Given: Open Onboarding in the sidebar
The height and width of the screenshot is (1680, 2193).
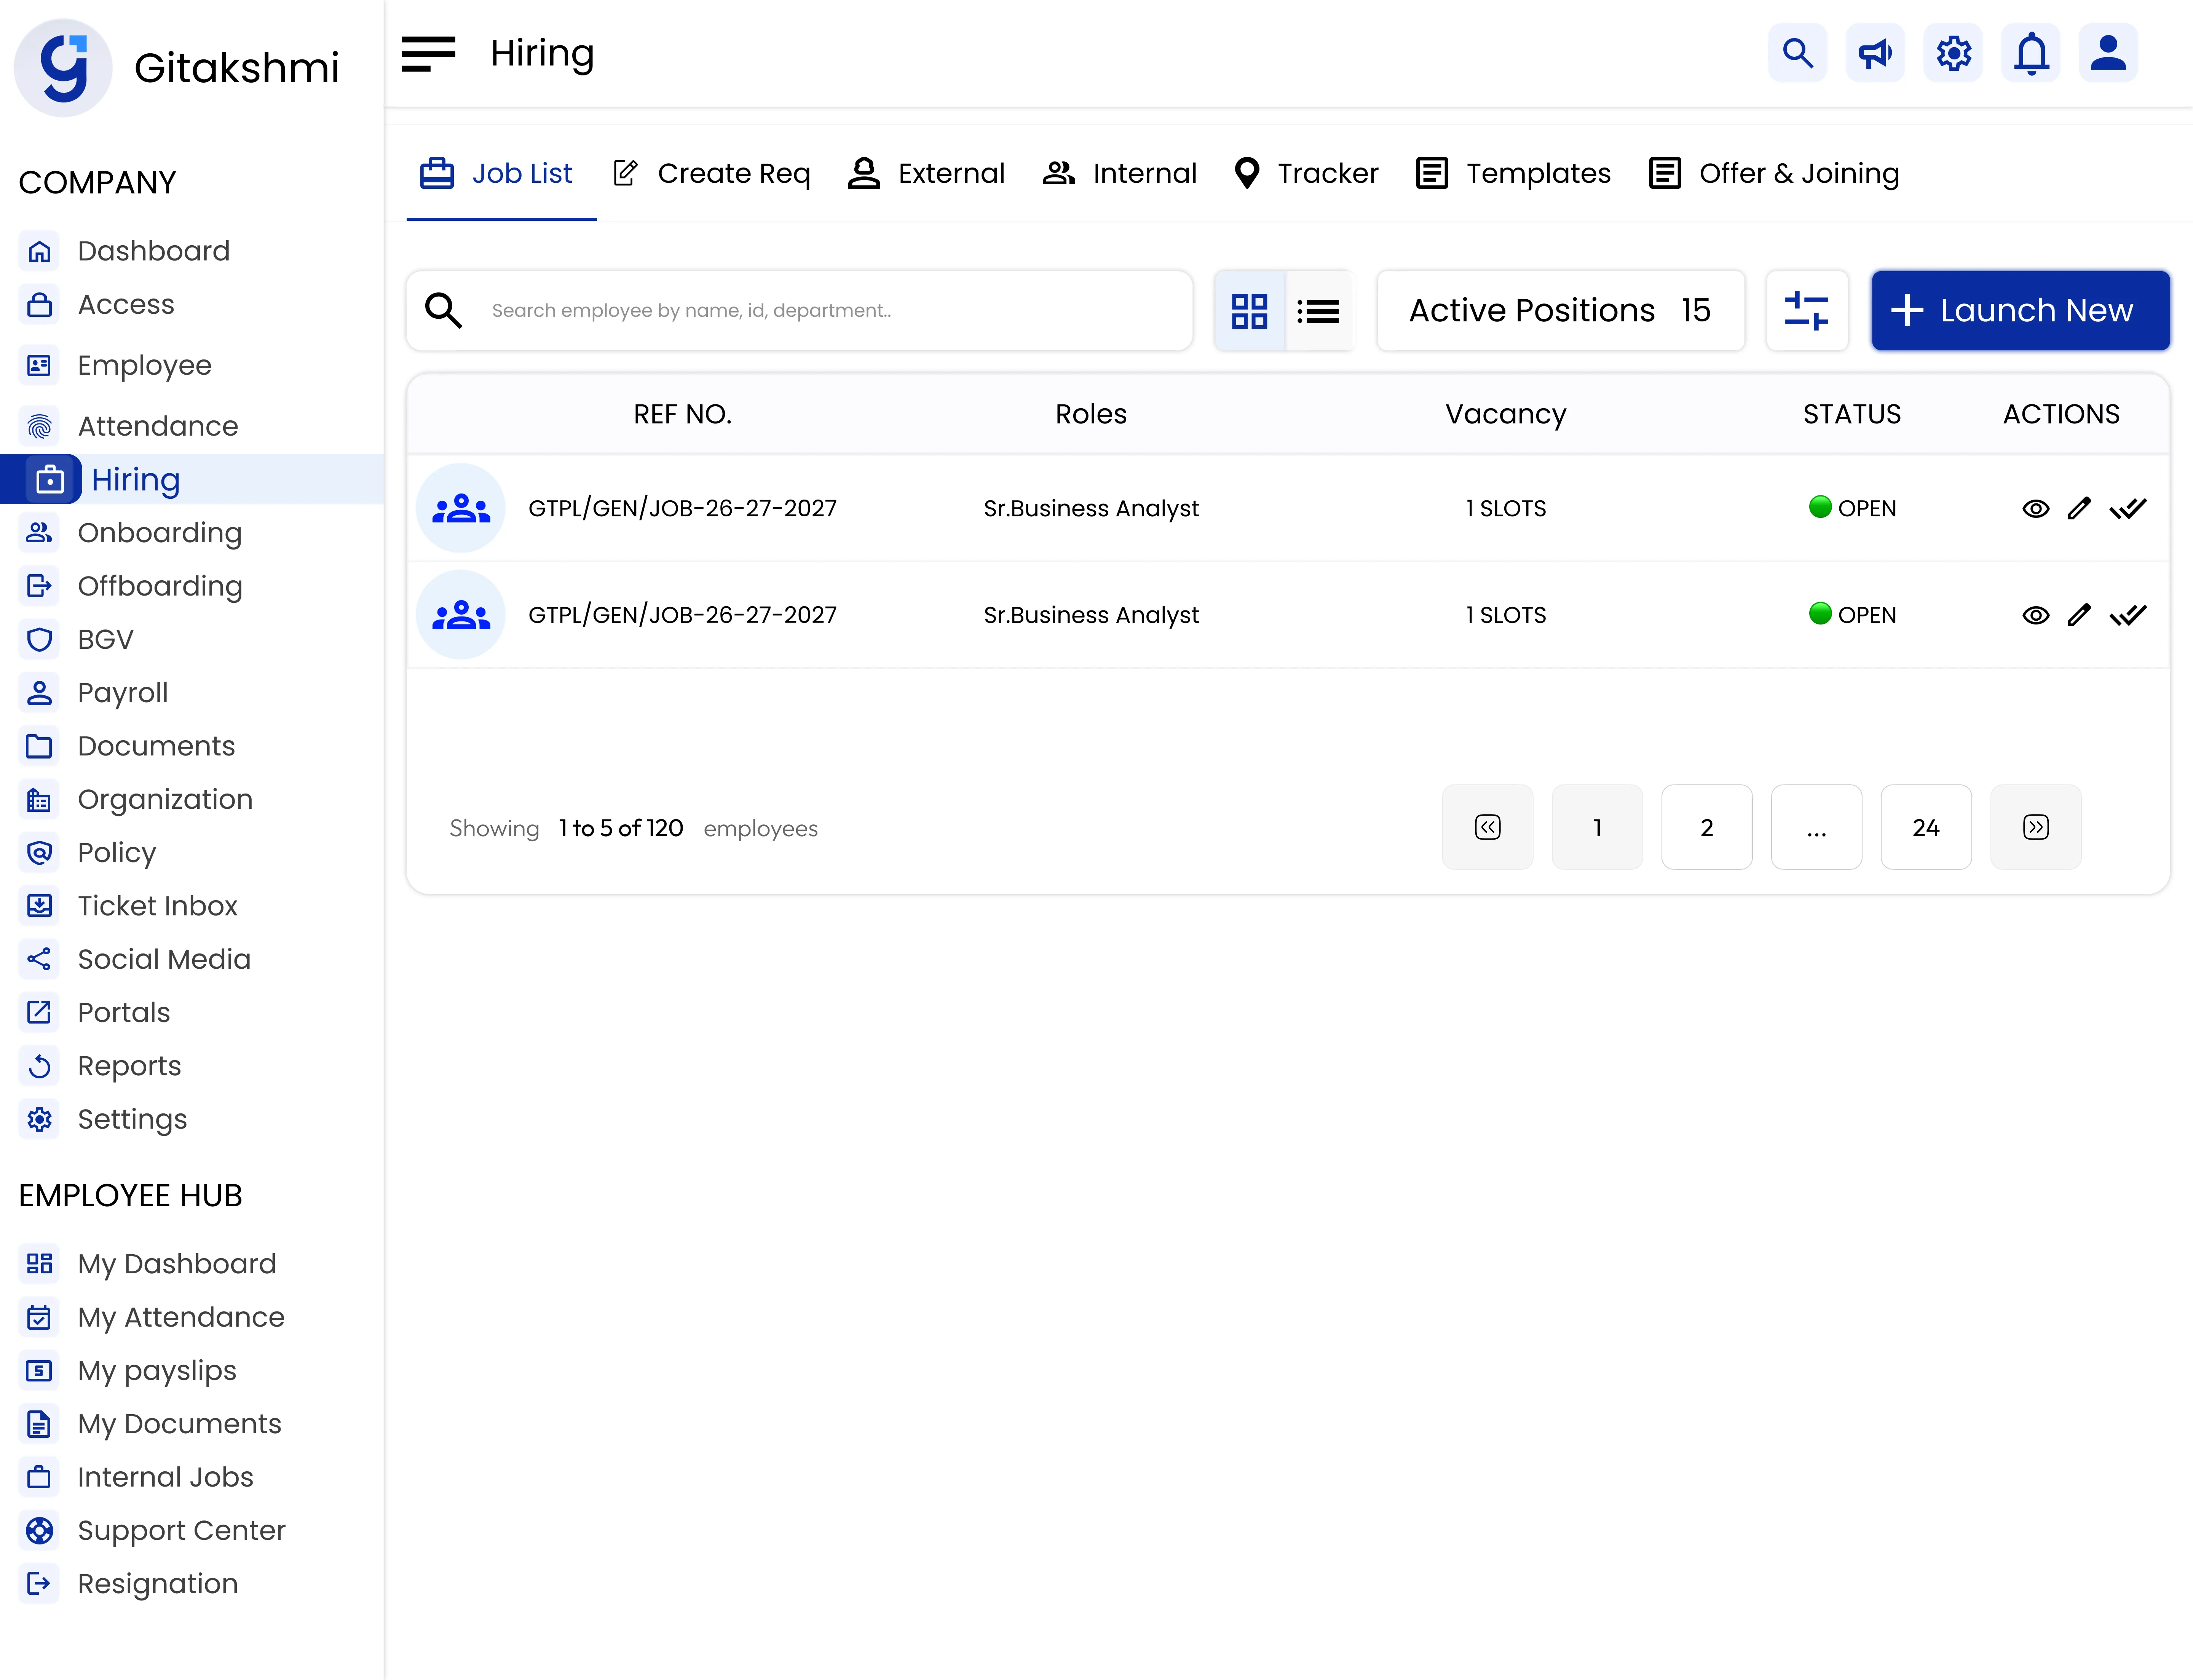Looking at the screenshot, I should point(131,534).
